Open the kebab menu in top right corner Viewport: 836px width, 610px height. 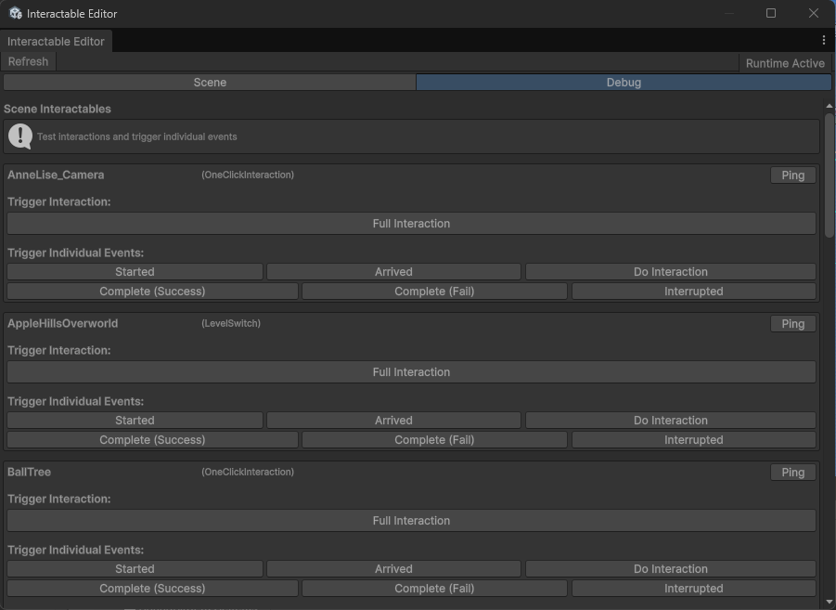tap(823, 40)
